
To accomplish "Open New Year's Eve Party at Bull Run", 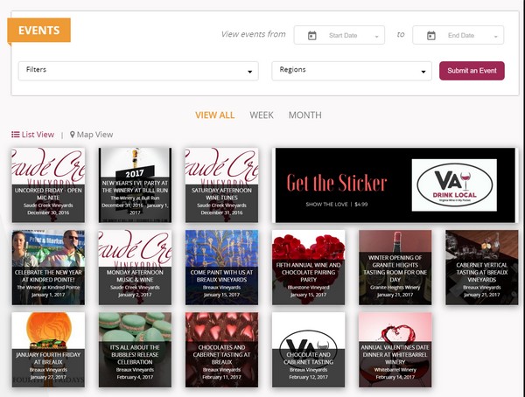I will coord(135,185).
